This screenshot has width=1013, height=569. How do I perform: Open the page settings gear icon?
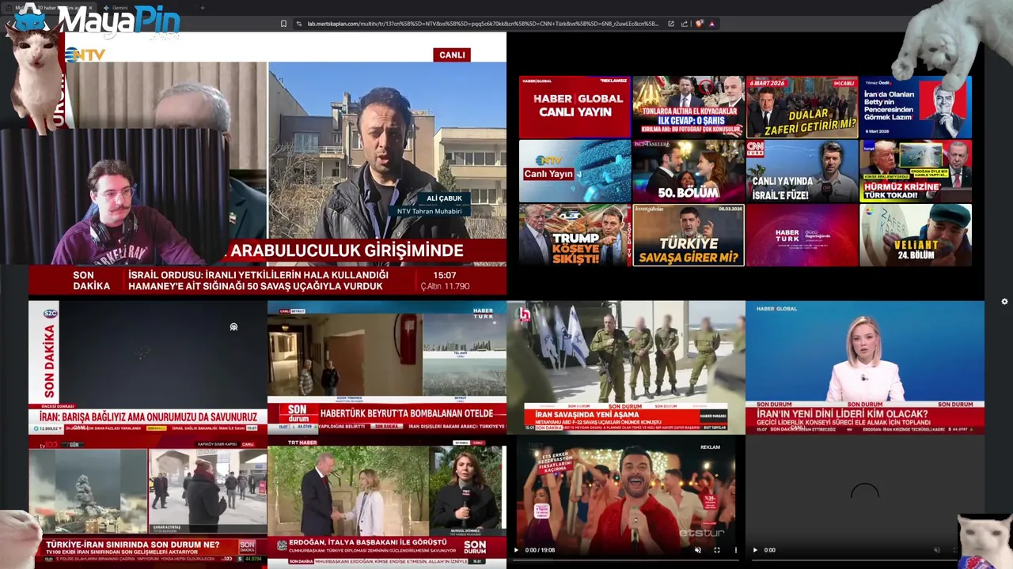[x=1004, y=301]
